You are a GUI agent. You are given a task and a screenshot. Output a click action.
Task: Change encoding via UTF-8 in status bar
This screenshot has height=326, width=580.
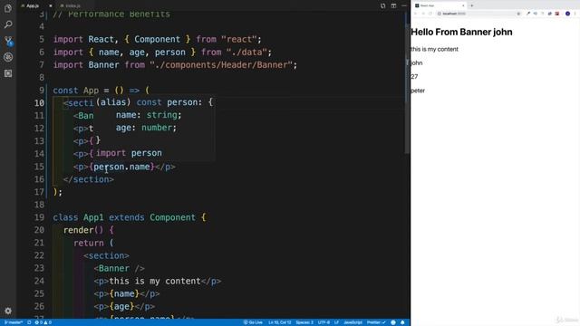coord(324,322)
